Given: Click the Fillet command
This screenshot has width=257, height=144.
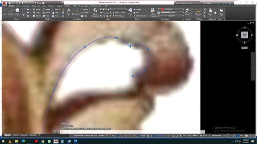Looking at the screenshot, I should click(55, 12).
